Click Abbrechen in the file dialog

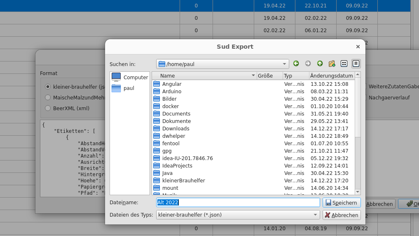coord(342,215)
